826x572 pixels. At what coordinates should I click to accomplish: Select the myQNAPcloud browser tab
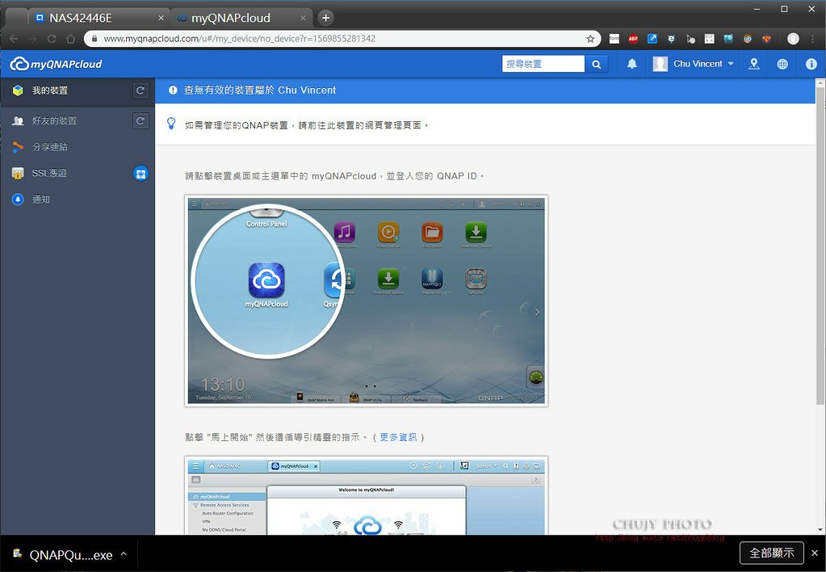point(241,18)
